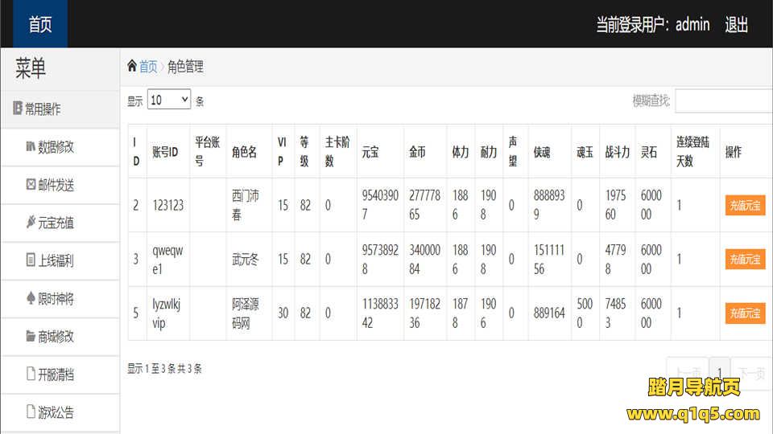Click the 退出 logout link
The width and height of the screenshot is (773, 434).
point(736,25)
